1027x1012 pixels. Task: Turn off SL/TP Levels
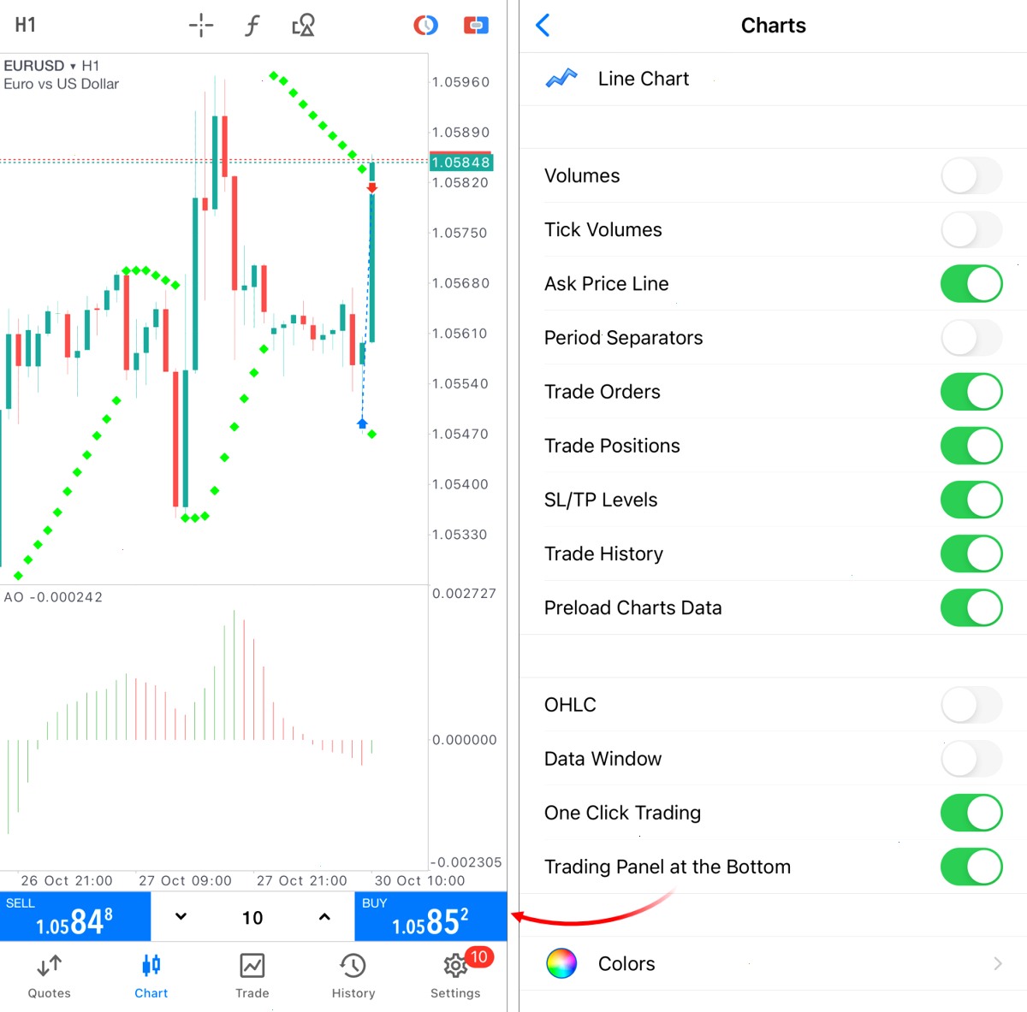pyautogui.click(x=971, y=500)
